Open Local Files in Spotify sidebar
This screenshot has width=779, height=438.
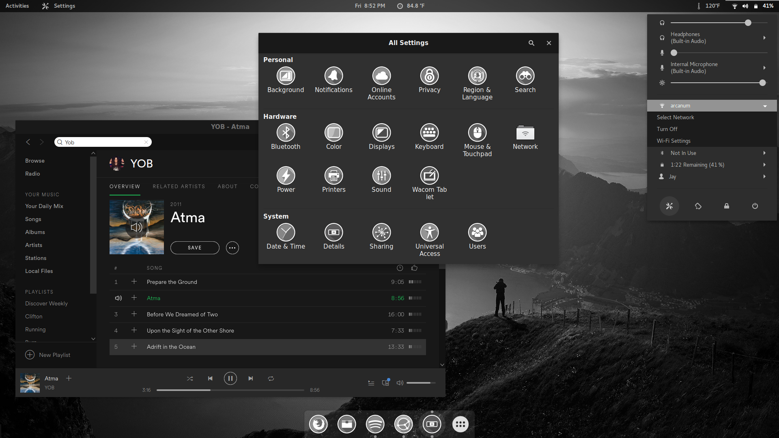(39, 271)
